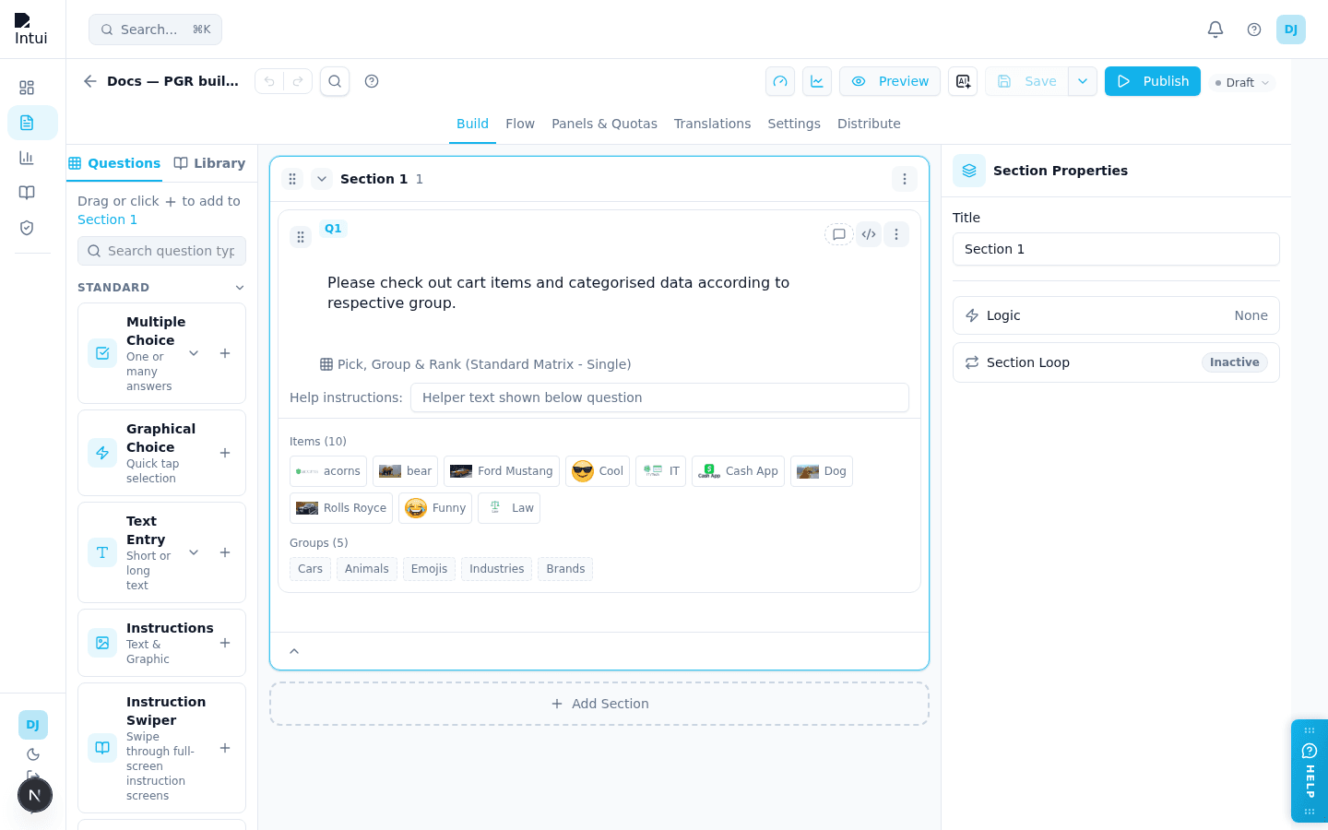Expand Text Entry variants chevron
This screenshot has width=1328, height=830.
tap(194, 552)
